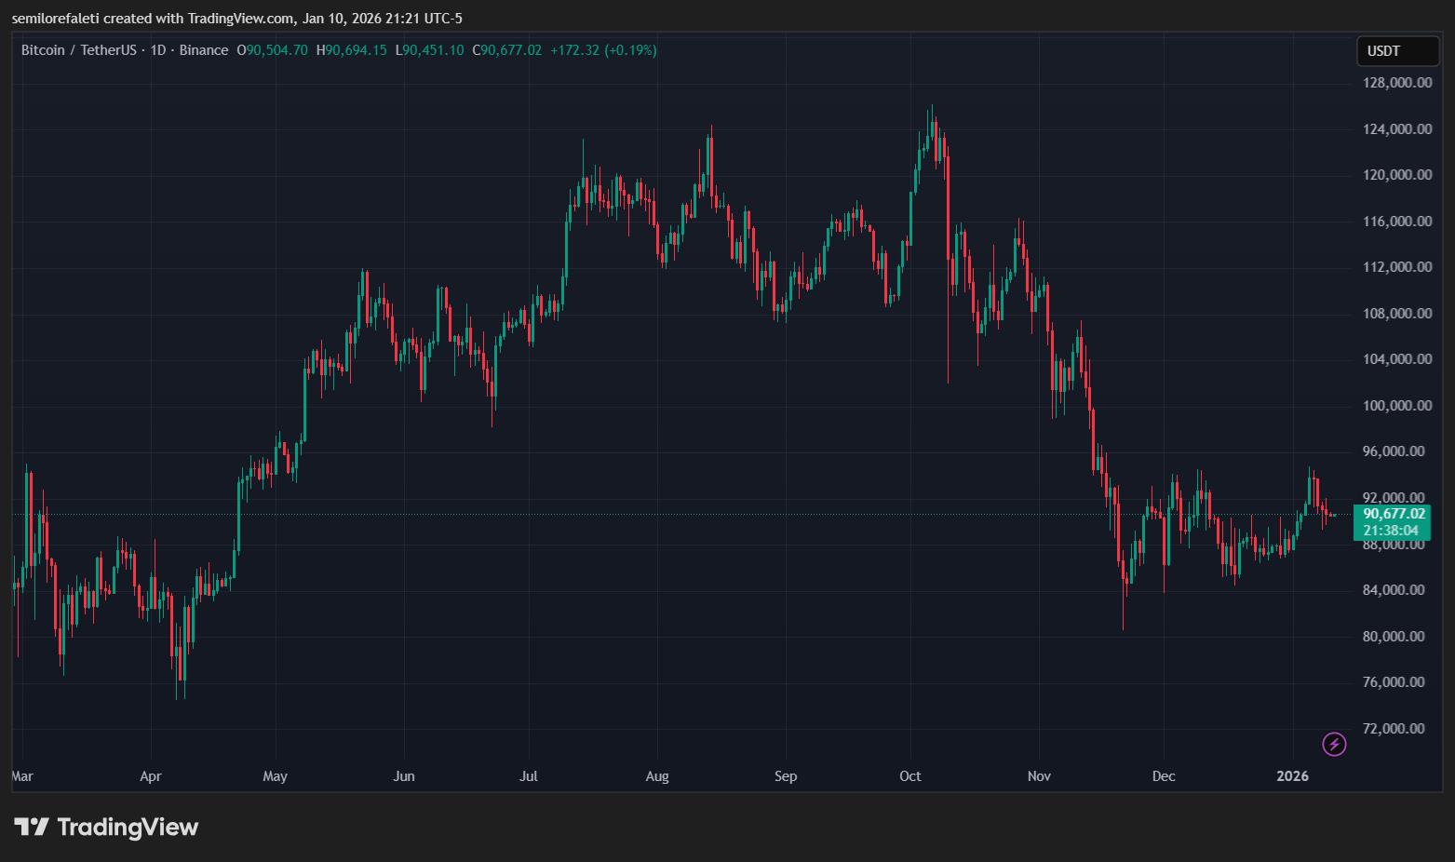
Task: Click the L low-price value in the legend
Action: point(429,50)
